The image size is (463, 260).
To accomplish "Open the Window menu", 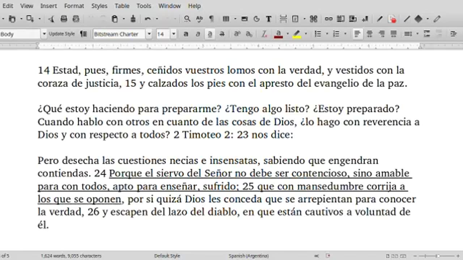I will pyautogui.click(x=170, y=6).
